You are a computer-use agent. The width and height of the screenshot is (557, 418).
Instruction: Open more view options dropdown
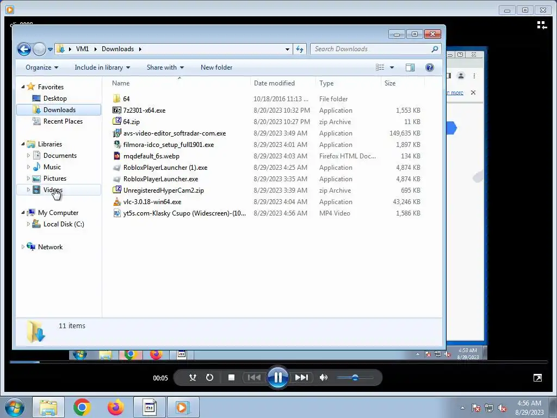392,67
